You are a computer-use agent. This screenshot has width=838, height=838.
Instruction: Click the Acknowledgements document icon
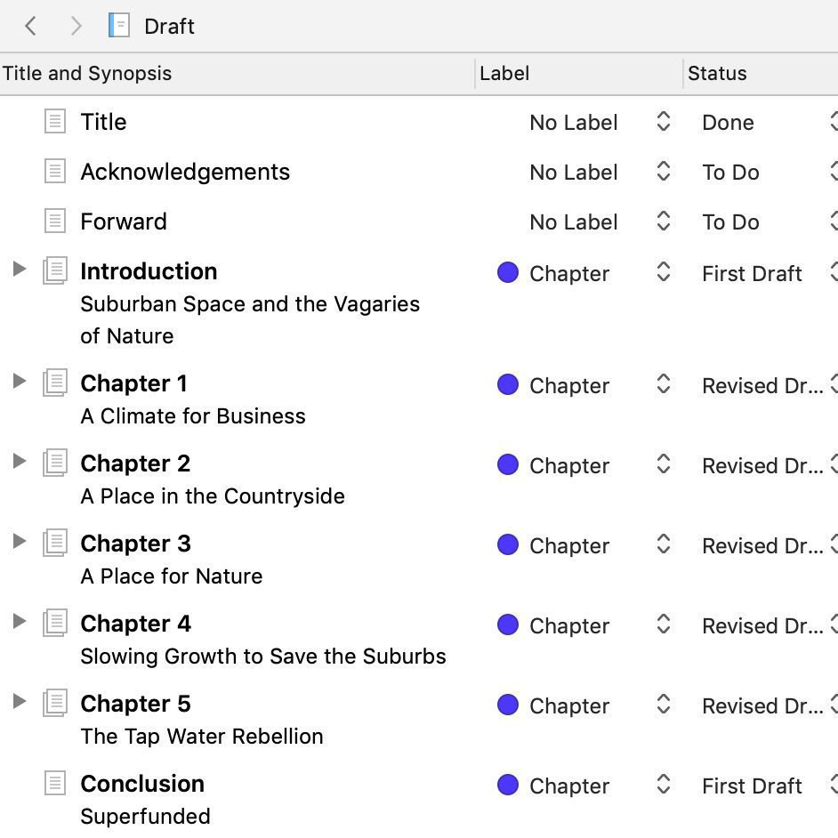55,172
